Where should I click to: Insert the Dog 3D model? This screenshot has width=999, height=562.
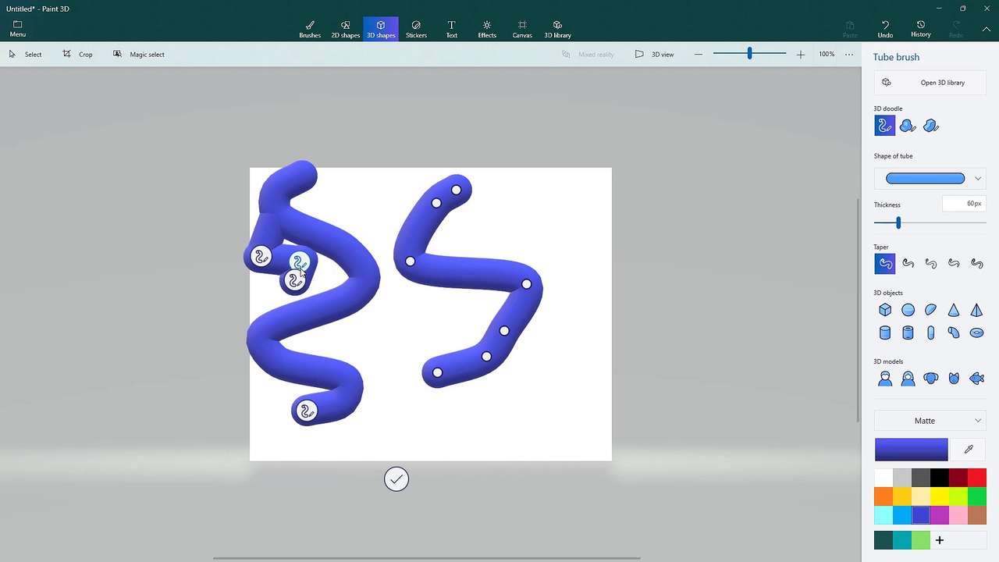click(x=930, y=379)
